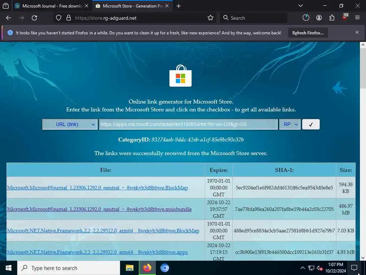Open the Windows Start menu
The width and height of the screenshot is (366, 275).
pos(9,268)
